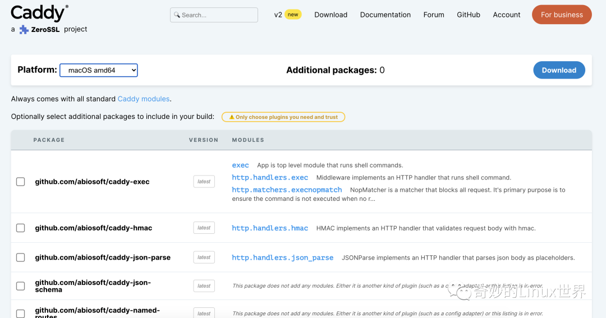The width and height of the screenshot is (606, 318).
Task: Click the warning "Only choose plugins" badge
Action: point(283,117)
